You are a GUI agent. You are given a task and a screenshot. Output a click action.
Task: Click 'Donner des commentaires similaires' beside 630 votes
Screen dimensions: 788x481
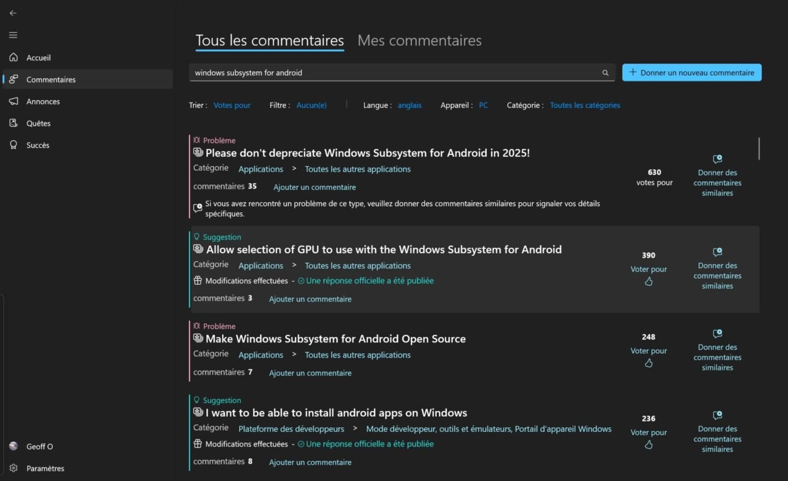tap(717, 183)
